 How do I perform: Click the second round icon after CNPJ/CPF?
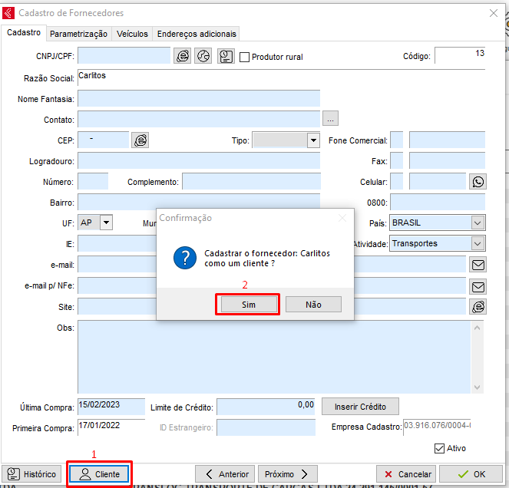pos(203,56)
